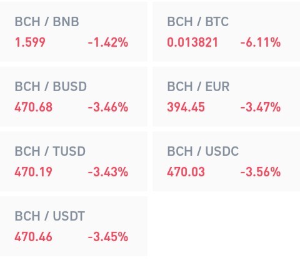Viewport: 300px width, 268px height.
Task: Open the BCH / USDC market
Action: (x=226, y=161)
